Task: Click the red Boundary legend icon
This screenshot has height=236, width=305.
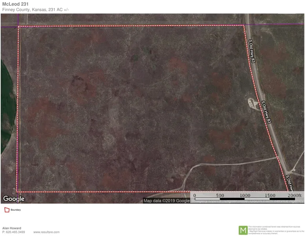Action: pyautogui.click(x=6, y=210)
